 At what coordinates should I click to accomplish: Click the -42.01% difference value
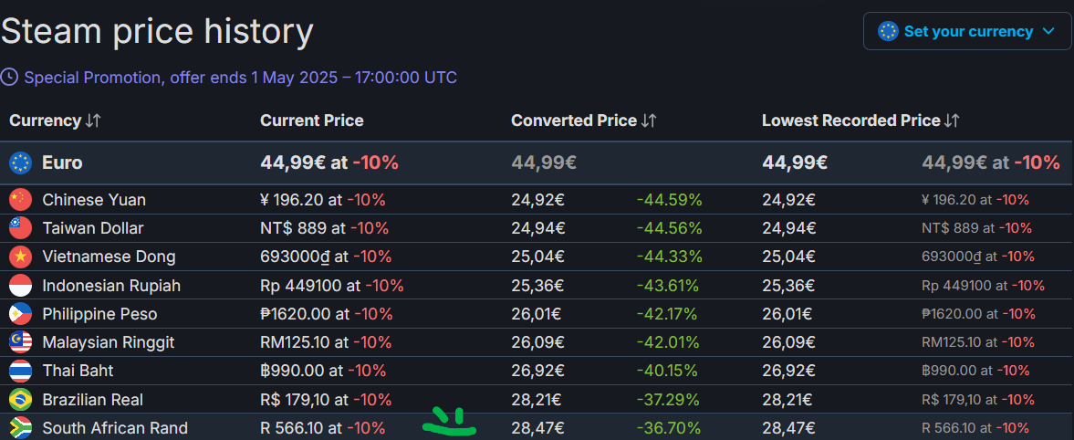coord(666,342)
